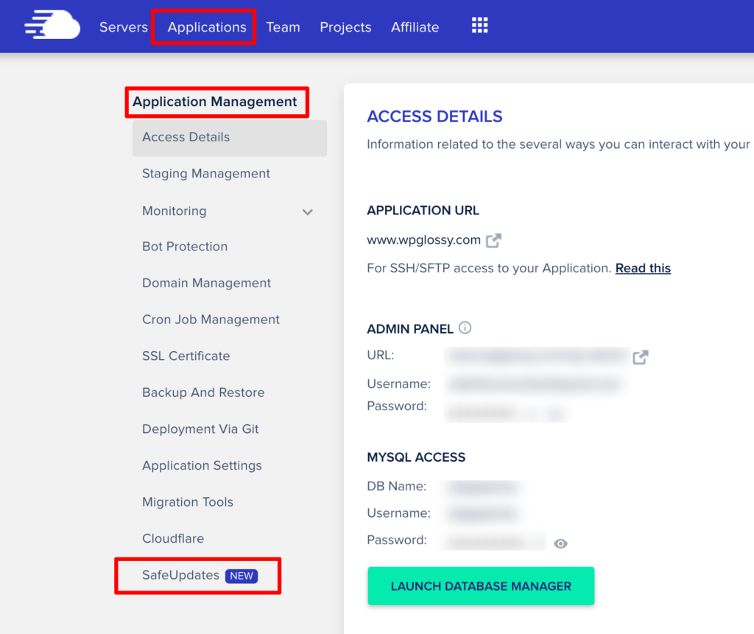Click the APPLICATION URL heading
The height and width of the screenshot is (634, 754).
coord(423,210)
